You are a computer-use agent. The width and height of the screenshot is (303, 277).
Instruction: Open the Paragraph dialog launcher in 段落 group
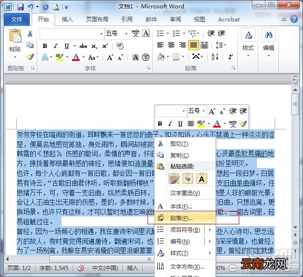[x=234, y=68]
